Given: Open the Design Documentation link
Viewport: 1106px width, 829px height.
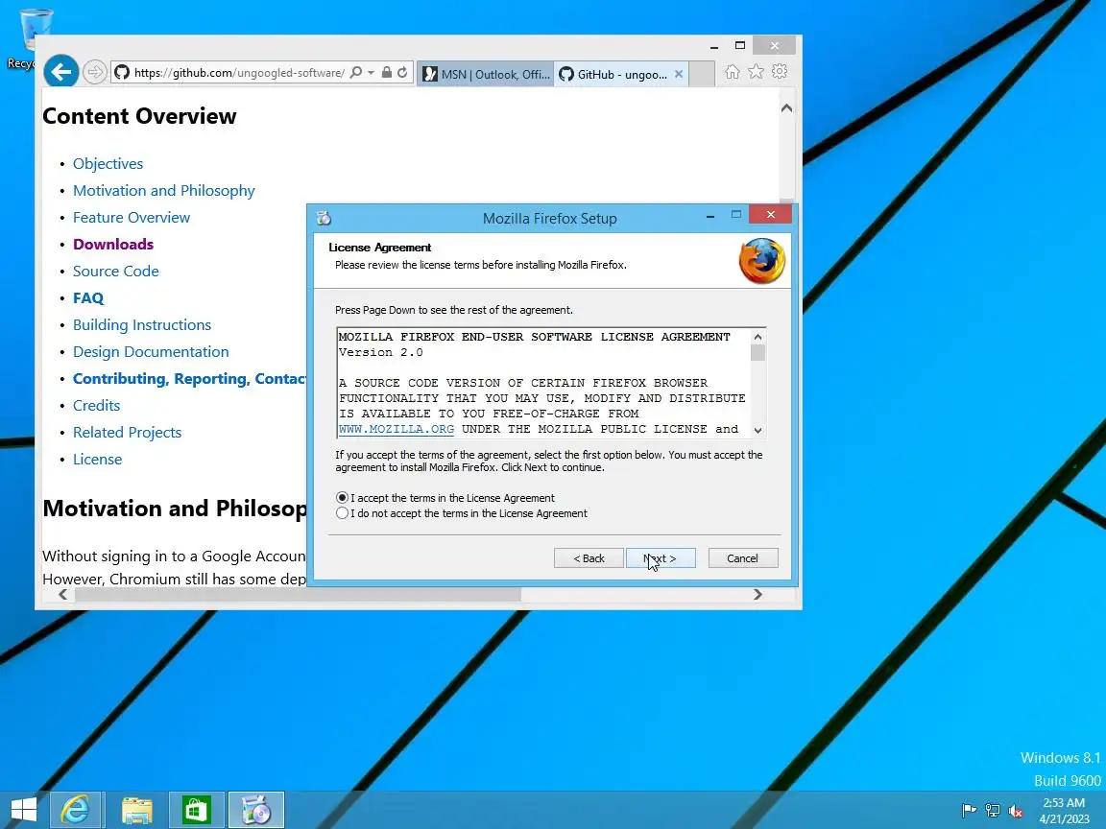Looking at the screenshot, I should point(151,351).
